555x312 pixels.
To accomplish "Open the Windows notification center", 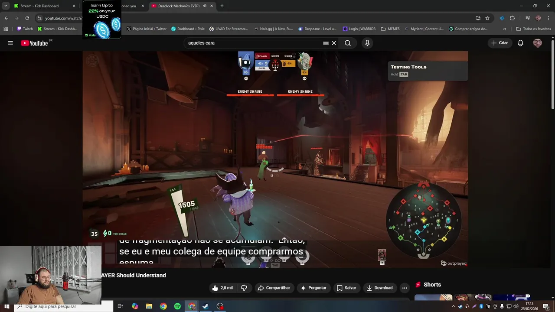I will [546, 306].
